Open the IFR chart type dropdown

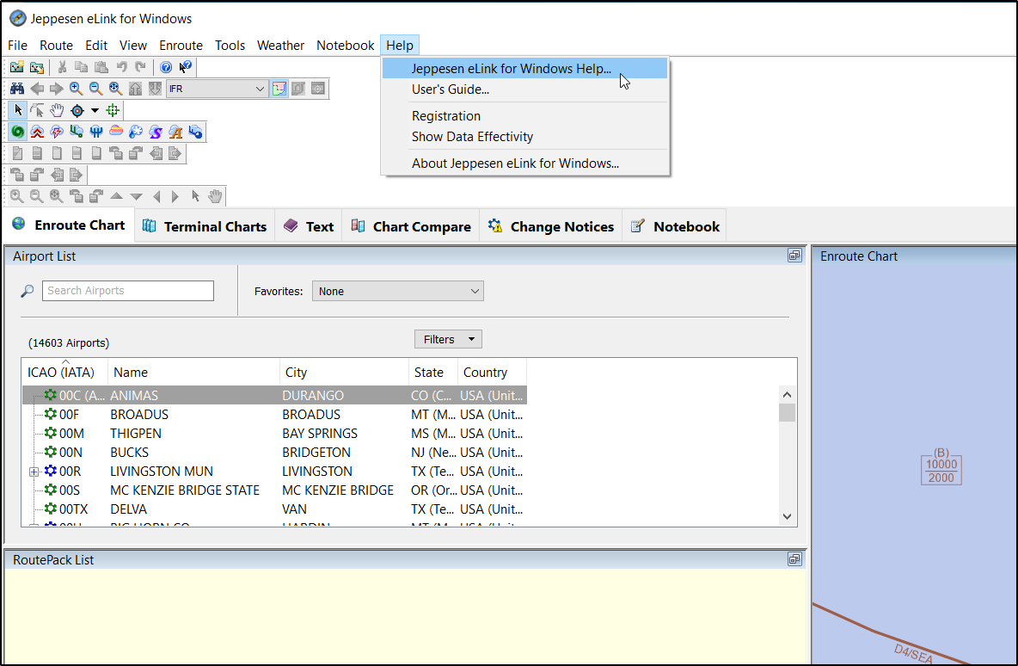261,89
